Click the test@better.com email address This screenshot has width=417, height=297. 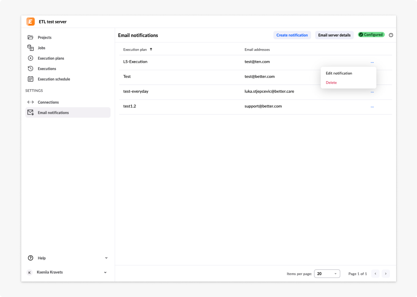coord(259,76)
